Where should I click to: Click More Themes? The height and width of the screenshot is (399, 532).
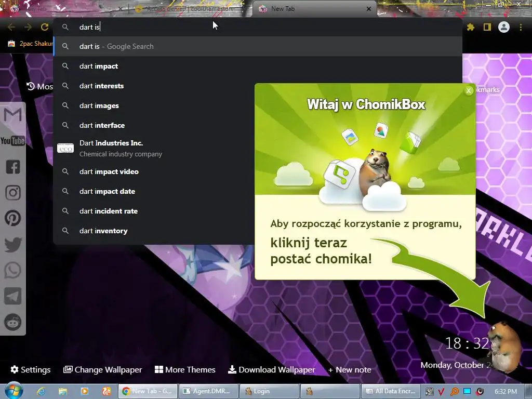click(185, 369)
